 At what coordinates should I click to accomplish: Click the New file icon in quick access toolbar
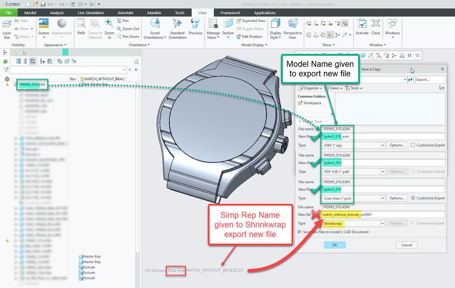click(x=28, y=5)
